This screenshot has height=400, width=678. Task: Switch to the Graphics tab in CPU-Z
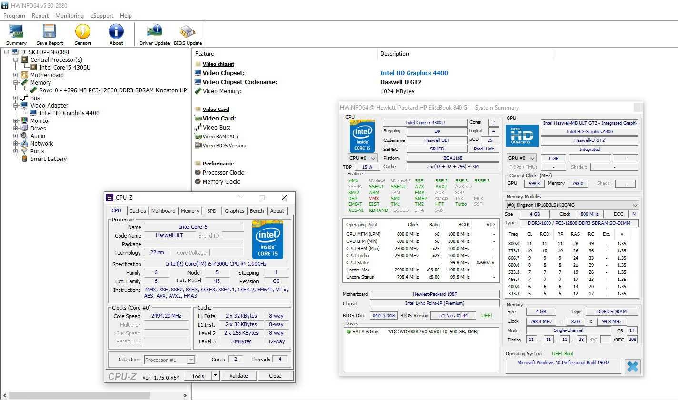point(235,211)
